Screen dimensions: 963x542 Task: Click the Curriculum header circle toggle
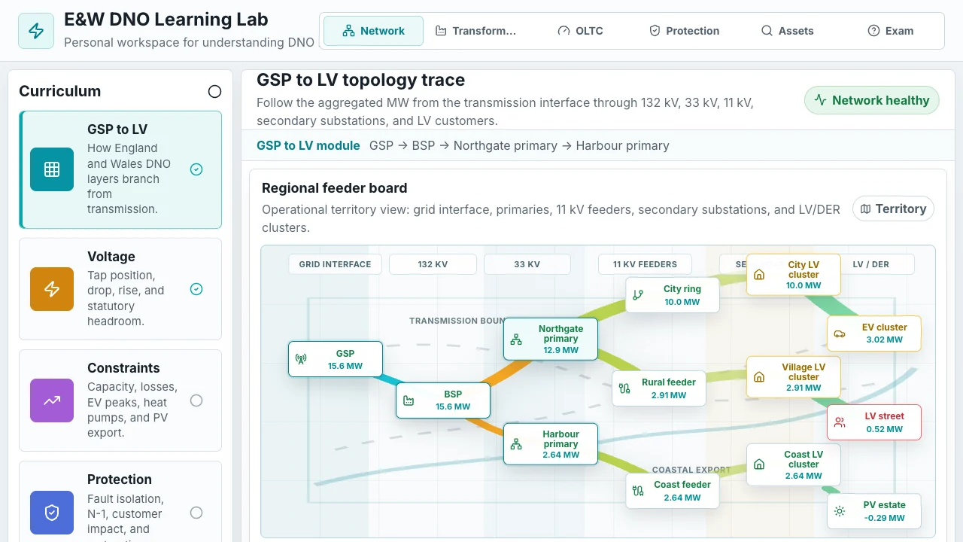tap(214, 91)
